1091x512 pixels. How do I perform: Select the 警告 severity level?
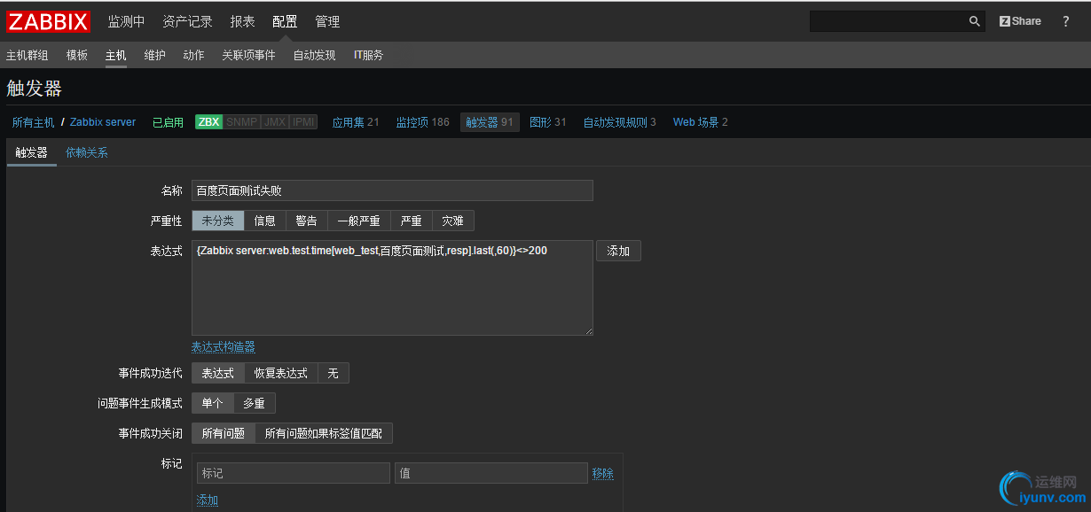pyautogui.click(x=306, y=220)
